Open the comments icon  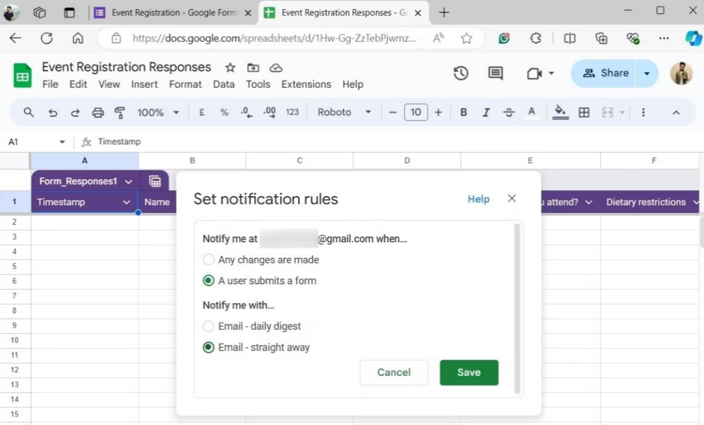pyautogui.click(x=495, y=73)
